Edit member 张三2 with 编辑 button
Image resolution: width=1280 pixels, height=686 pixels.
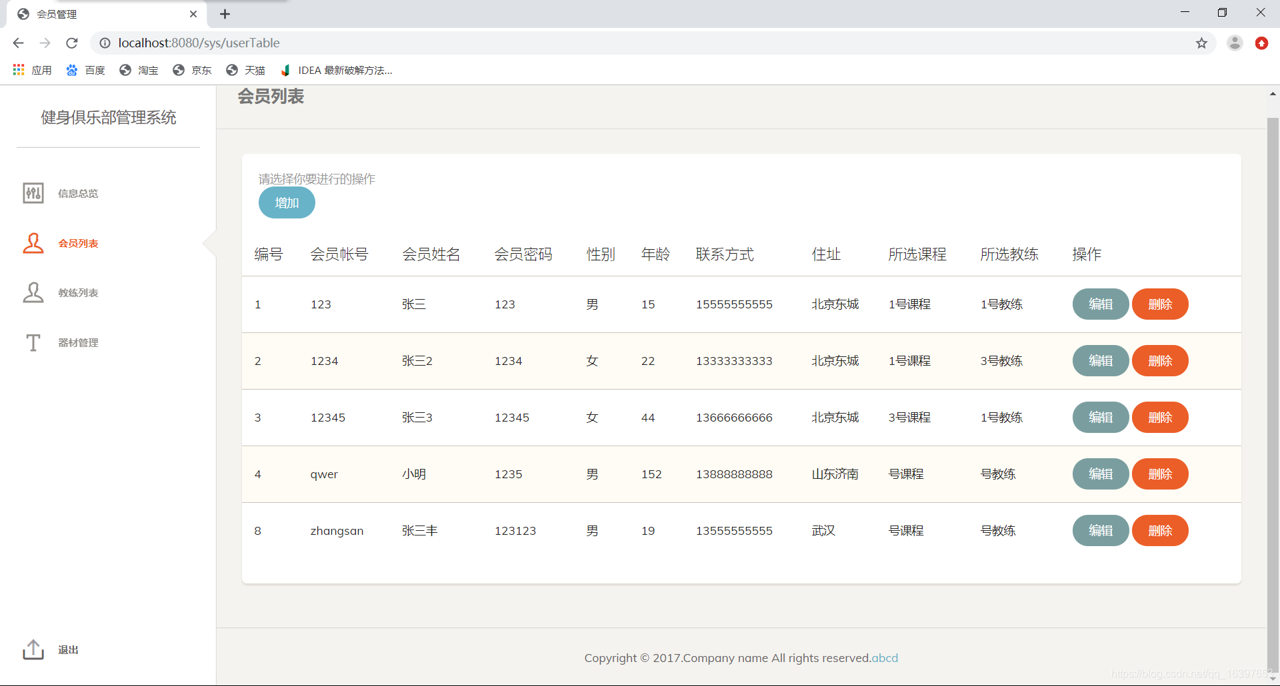point(1101,361)
